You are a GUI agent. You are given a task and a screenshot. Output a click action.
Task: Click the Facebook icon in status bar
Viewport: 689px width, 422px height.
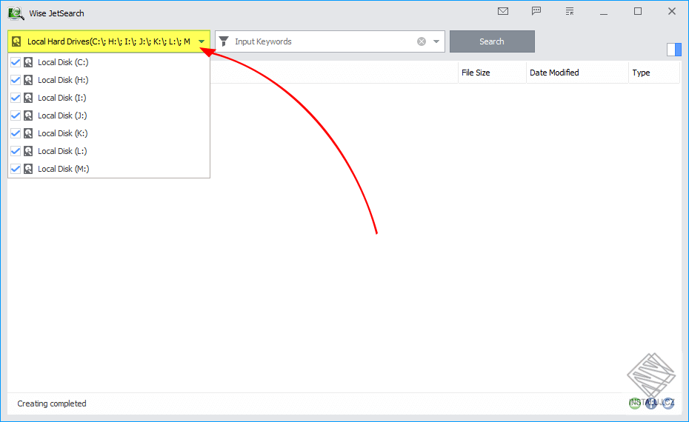point(651,403)
